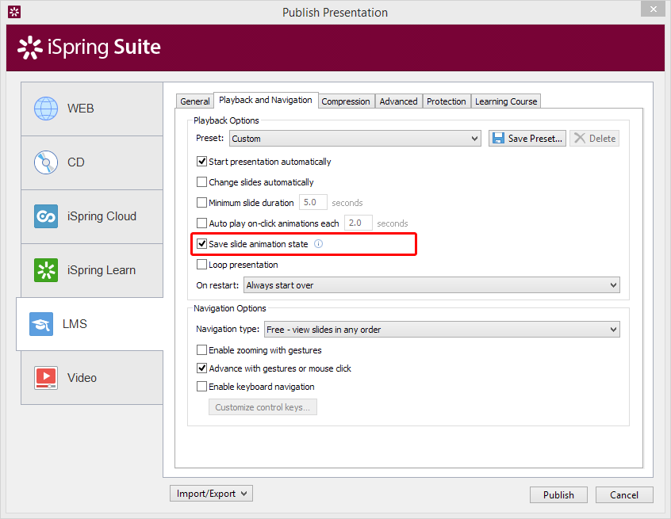This screenshot has height=519, width=671.
Task: Toggle Start presentation automatically checkbox
Action: [x=201, y=162]
